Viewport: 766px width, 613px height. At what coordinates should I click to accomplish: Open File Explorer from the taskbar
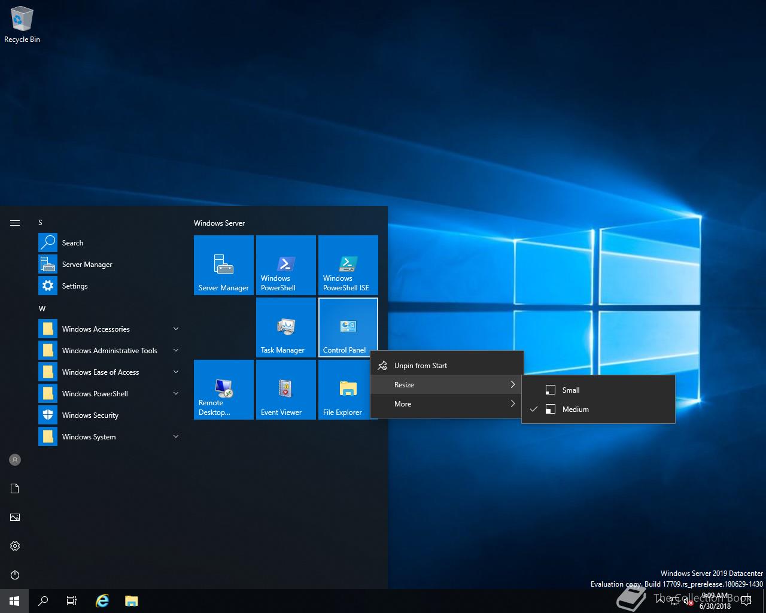(131, 601)
